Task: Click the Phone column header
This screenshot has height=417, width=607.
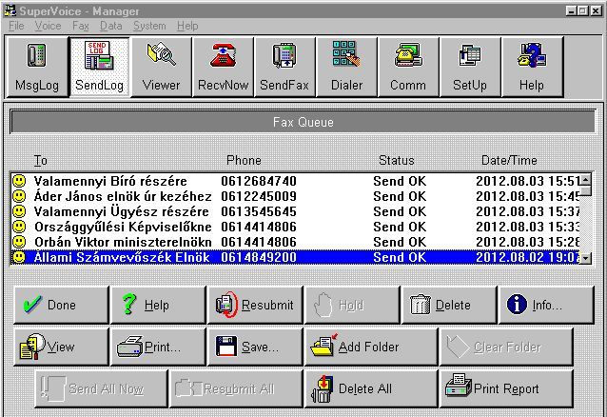Action: point(244,160)
